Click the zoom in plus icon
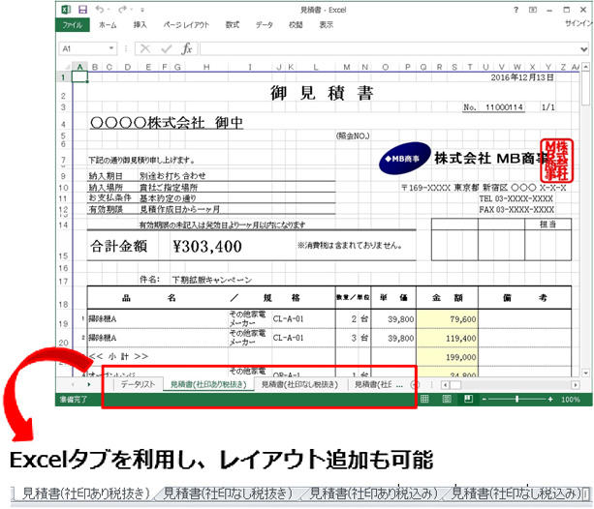This screenshot has width=594, height=509. tap(550, 399)
